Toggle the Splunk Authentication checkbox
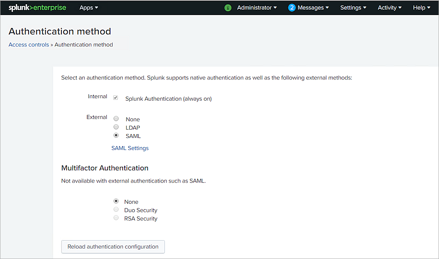439x259 pixels. coord(116,98)
